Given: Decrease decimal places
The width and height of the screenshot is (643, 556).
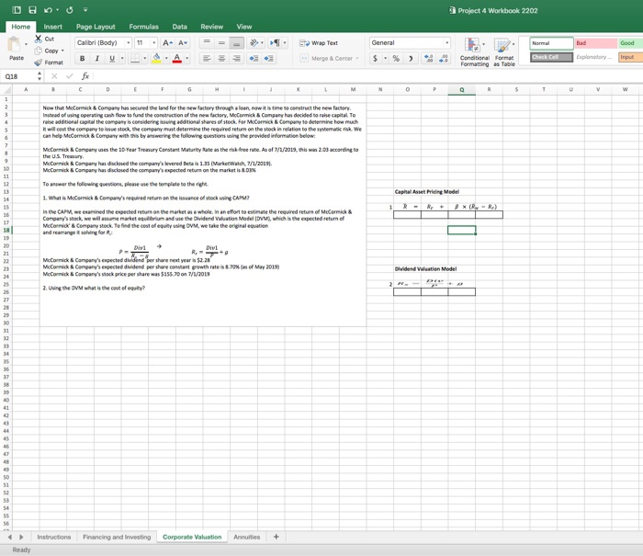Looking at the screenshot, I should tap(444, 58).
